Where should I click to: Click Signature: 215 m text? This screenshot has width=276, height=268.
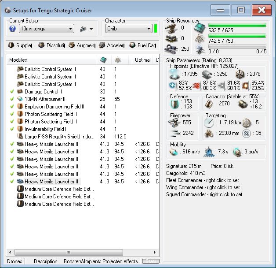(x=184, y=166)
